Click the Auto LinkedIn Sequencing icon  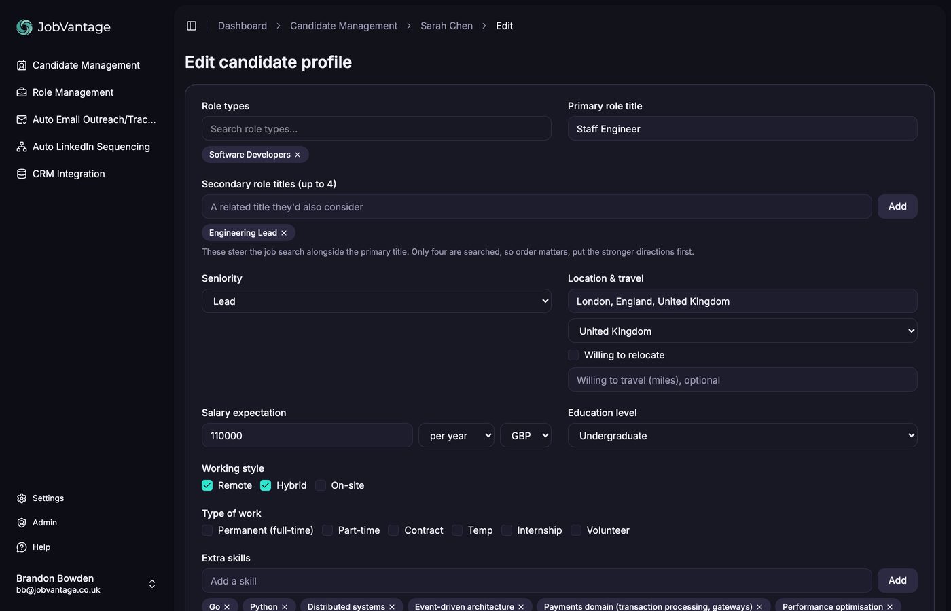(22, 147)
